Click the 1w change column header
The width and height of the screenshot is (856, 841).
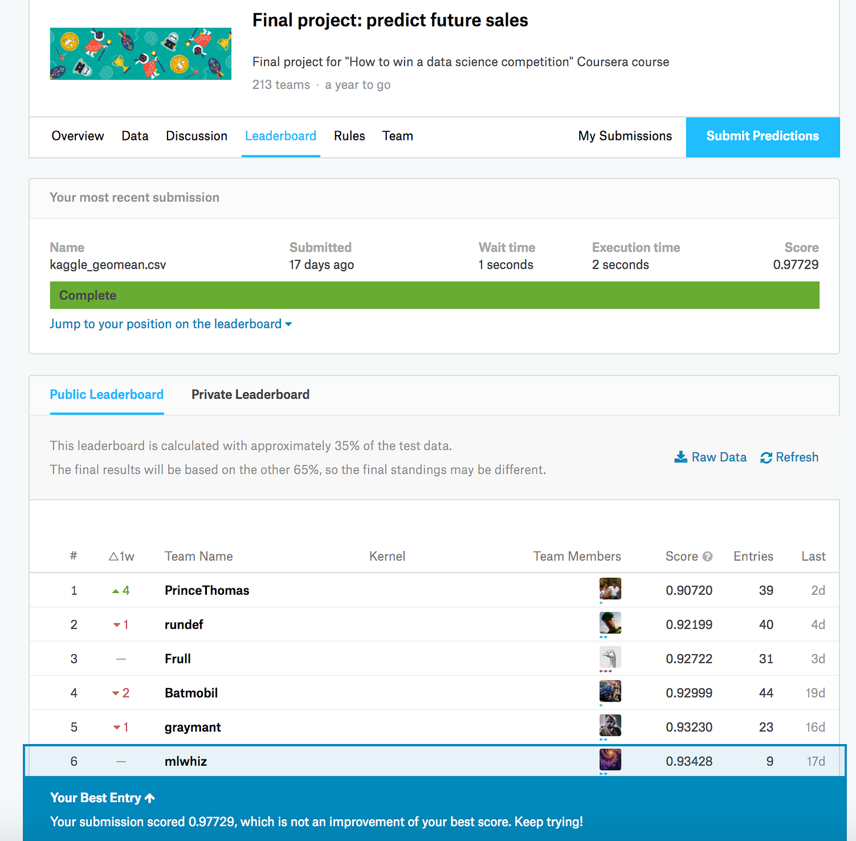[122, 557]
